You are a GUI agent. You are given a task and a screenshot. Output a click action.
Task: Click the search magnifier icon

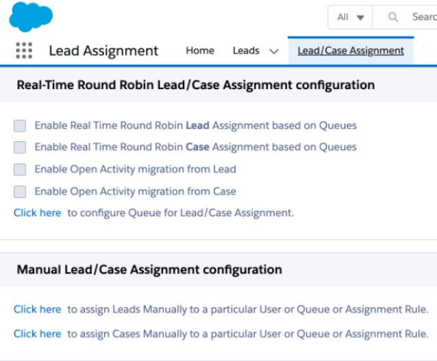(x=393, y=17)
